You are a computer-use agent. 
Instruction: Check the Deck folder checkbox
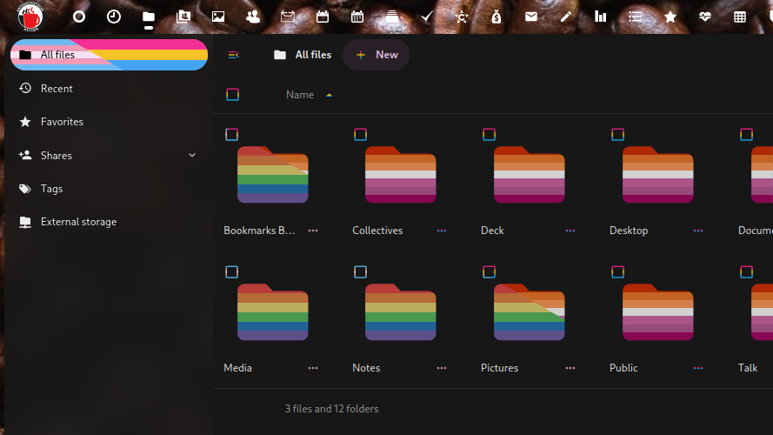(x=489, y=134)
